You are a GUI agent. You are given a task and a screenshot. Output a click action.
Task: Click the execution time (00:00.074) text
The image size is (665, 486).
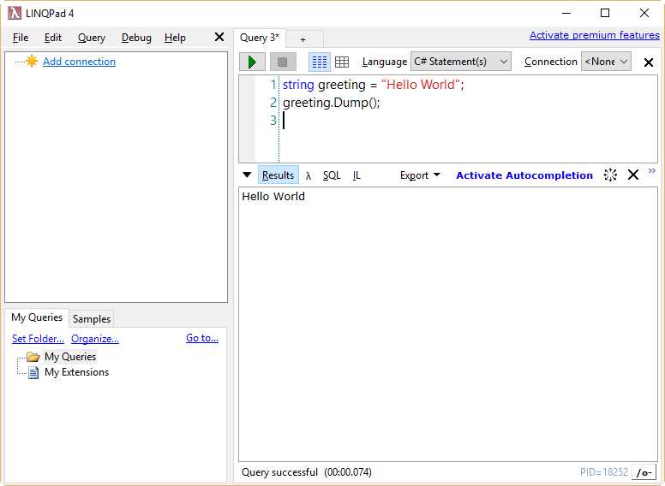[348, 472]
